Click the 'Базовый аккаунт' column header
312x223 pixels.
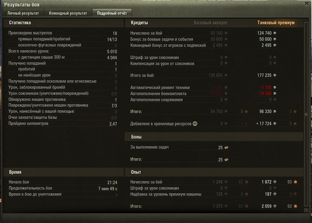(210, 23)
